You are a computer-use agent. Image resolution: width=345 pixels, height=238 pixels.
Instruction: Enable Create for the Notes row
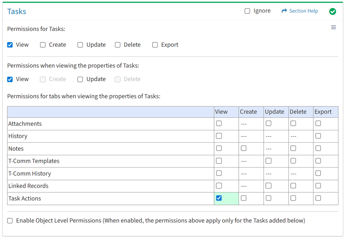click(243, 148)
